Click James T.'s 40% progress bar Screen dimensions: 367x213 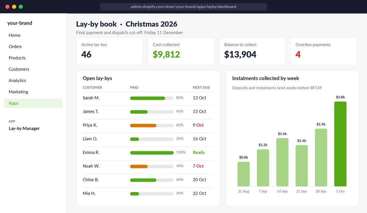click(152, 112)
